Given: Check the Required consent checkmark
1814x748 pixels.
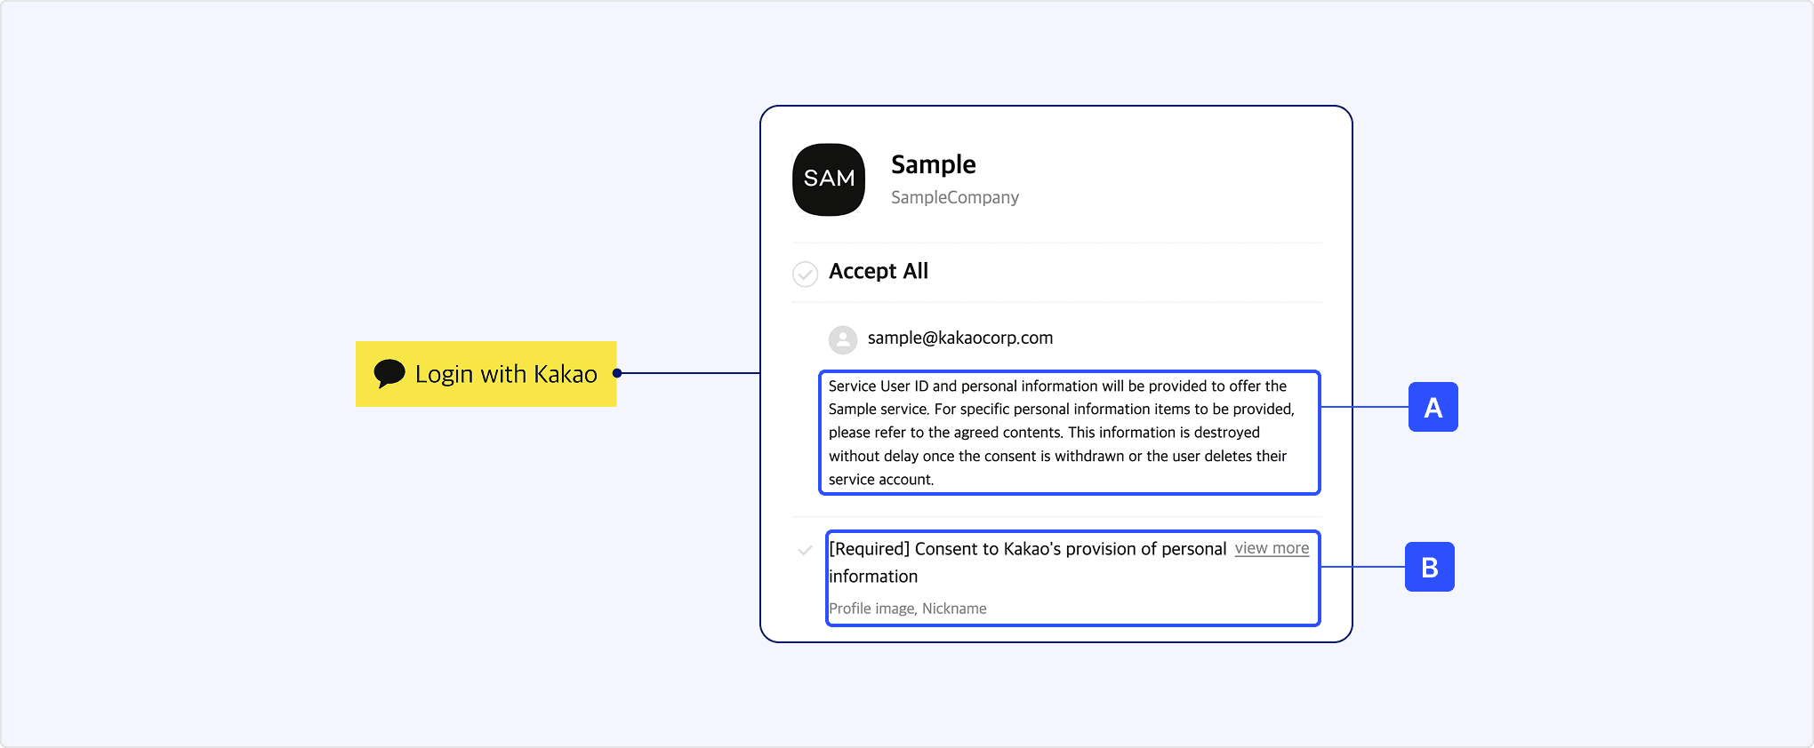Looking at the screenshot, I should pyautogui.click(x=806, y=551).
